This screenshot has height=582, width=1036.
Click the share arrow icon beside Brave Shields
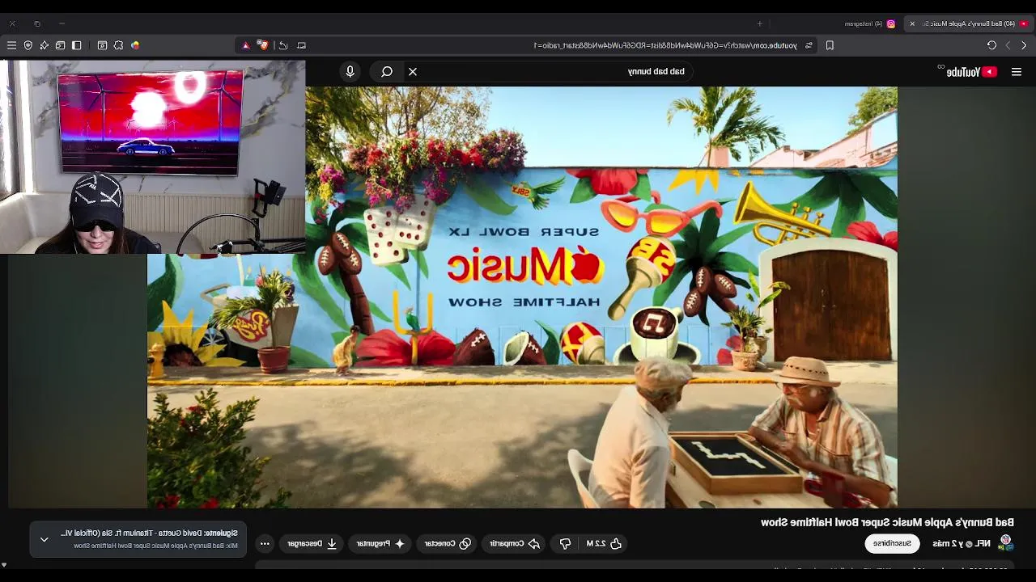click(x=283, y=45)
